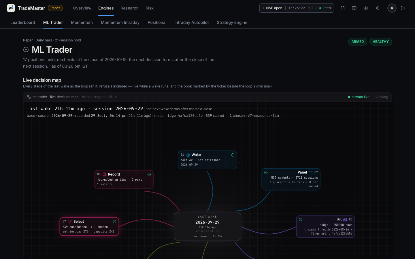Click the 'v7-measured-lim' text in trace line
415x259 pixels.
click(x=263, y=116)
